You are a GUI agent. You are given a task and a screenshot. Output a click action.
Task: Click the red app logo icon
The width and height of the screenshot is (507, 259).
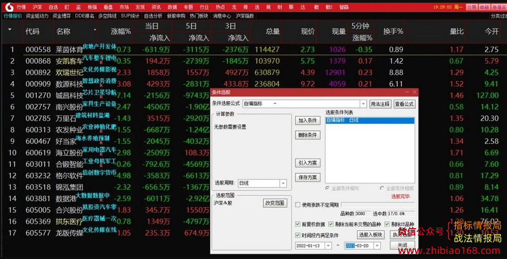point(9,7)
